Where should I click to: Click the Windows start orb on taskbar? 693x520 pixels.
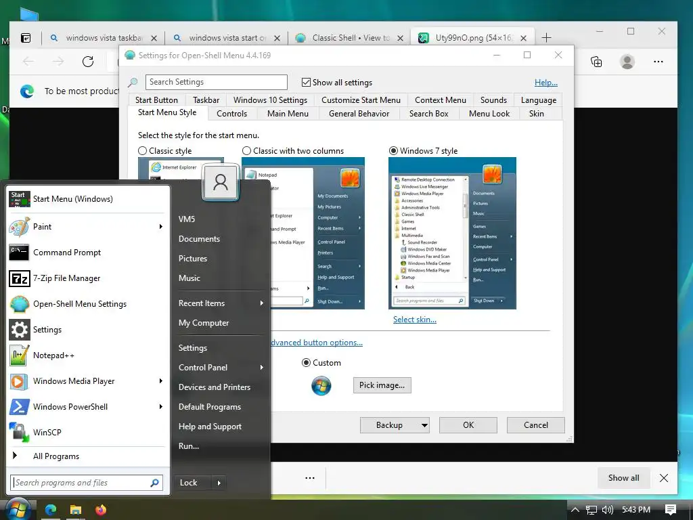(17, 508)
